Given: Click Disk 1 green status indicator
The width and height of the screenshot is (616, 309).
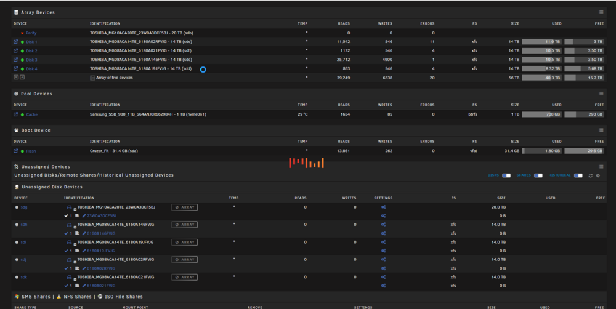Looking at the screenshot, I should point(22,42).
